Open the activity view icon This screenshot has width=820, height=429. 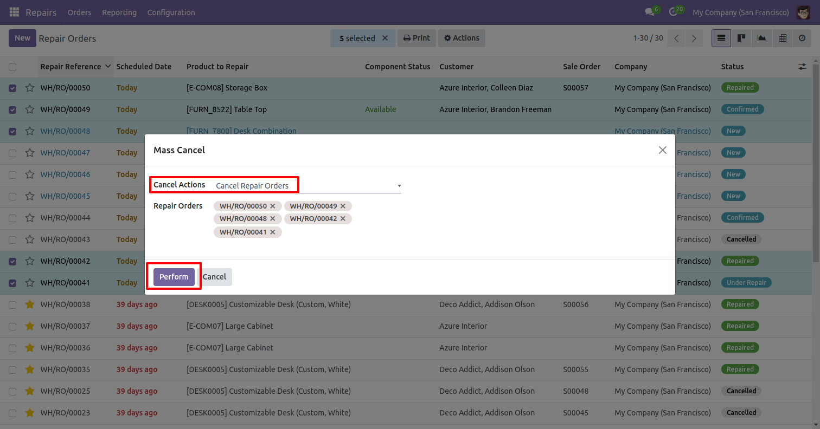(802, 38)
